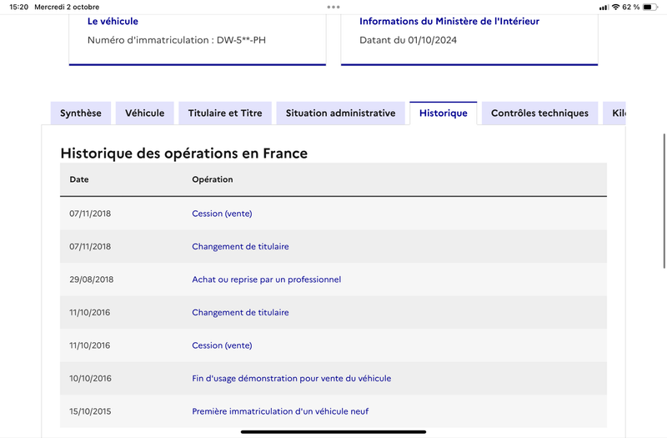This screenshot has height=438, width=667.
Task: Click Fin d'usage démonstration pour vente
Action: [291, 379]
